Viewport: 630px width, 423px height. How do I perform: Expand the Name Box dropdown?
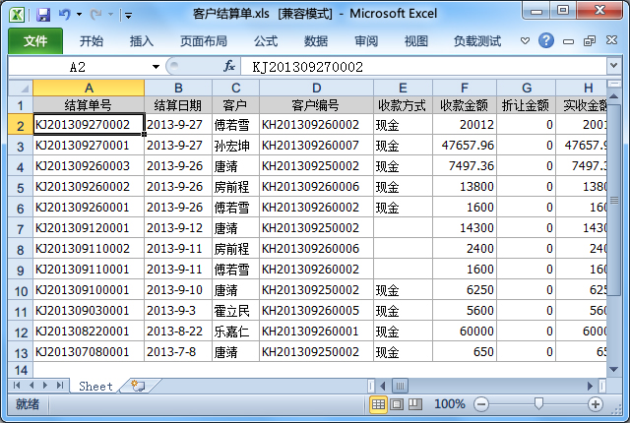click(156, 66)
